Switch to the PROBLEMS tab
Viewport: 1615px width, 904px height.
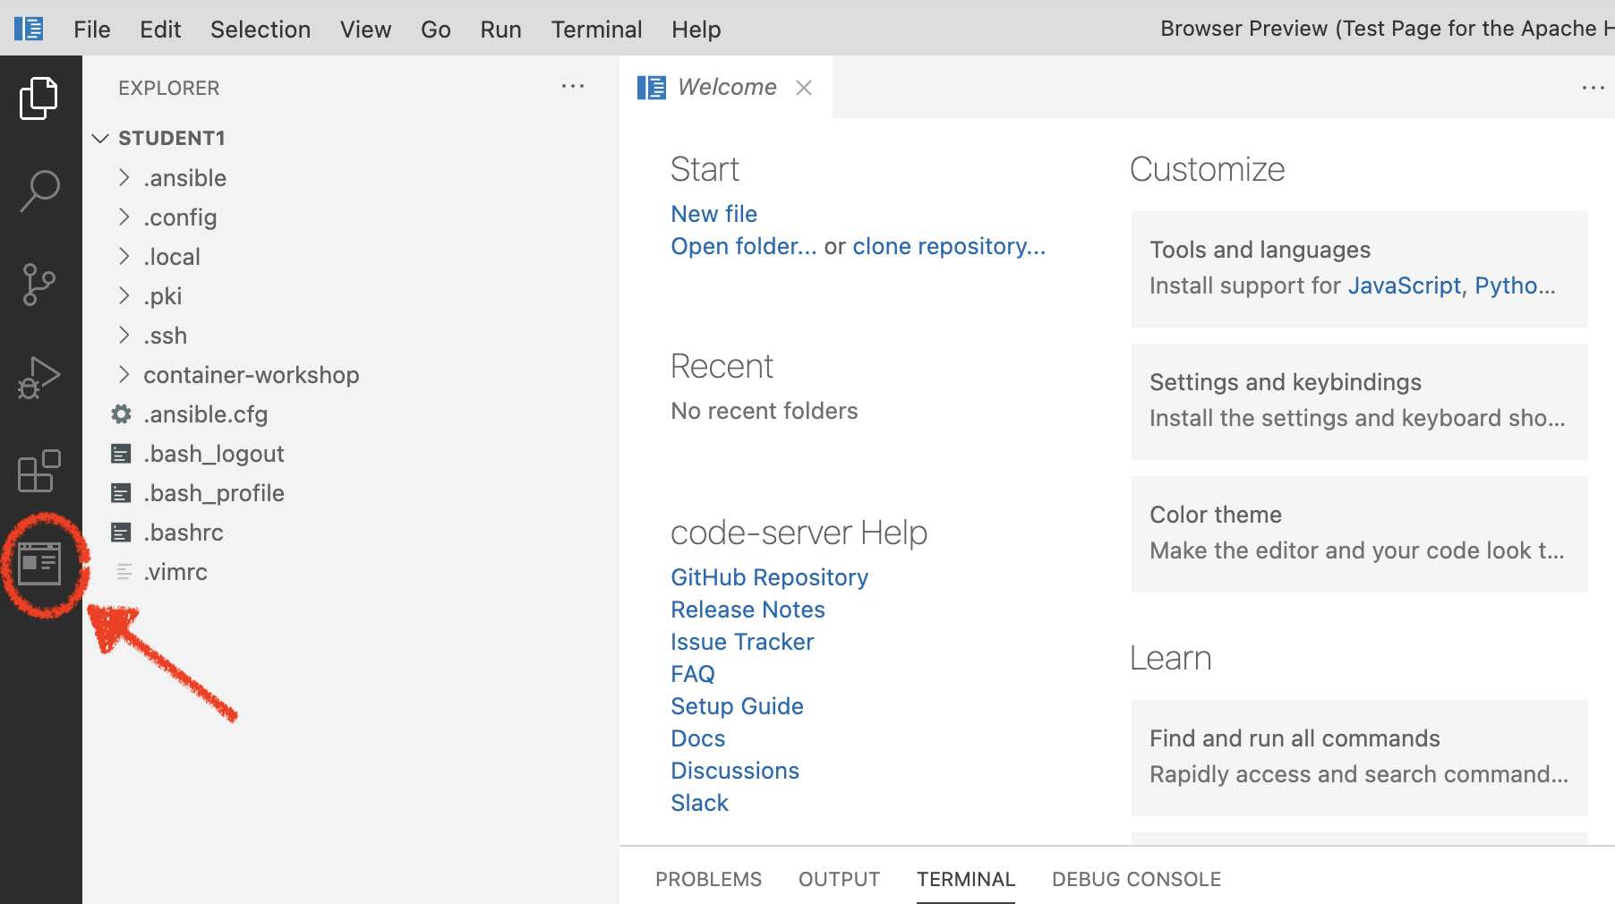tap(708, 879)
